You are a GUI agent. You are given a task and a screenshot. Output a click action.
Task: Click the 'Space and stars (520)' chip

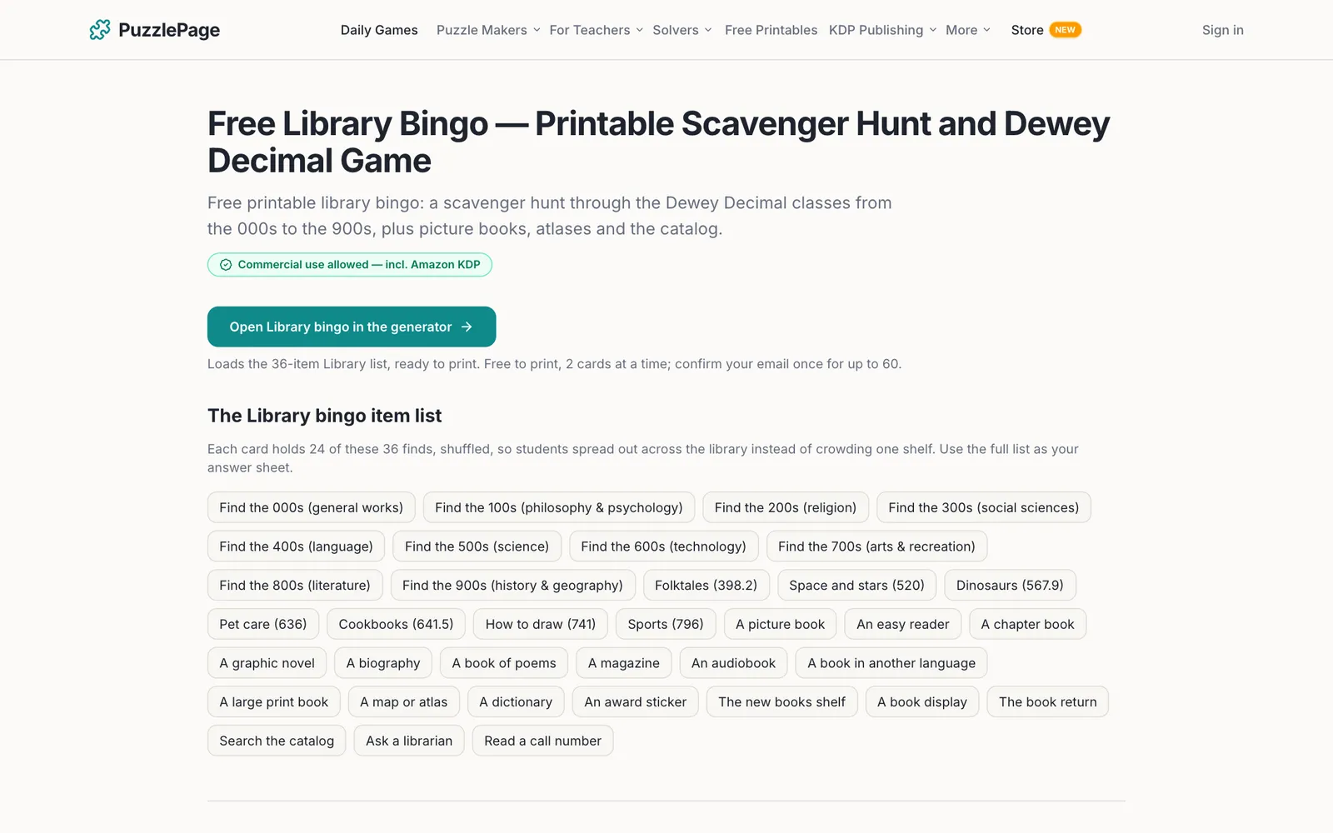click(x=856, y=586)
